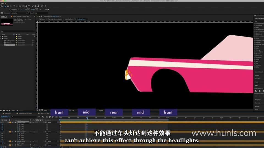Image resolution: width=264 pixels, height=148 pixels.
Task: Select the Clone Stamp tool
Action: tap(35, 6)
